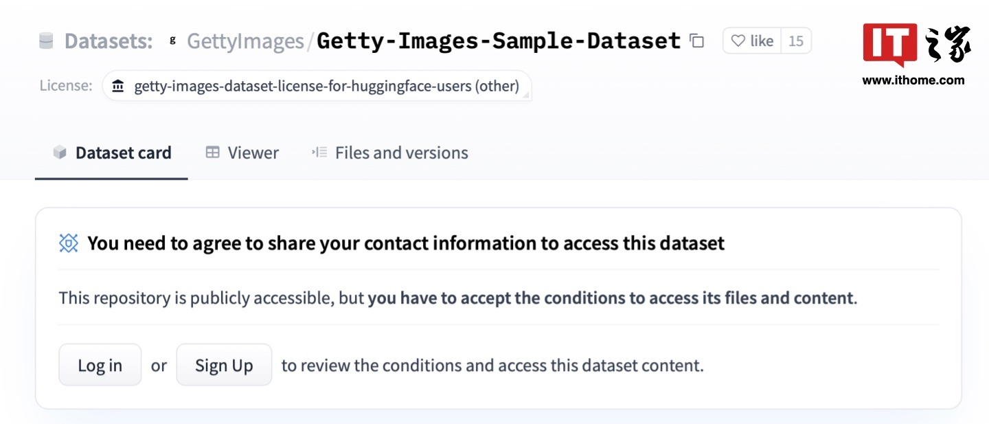
Task: Click the Dataset card cube icon
Action: point(60,153)
